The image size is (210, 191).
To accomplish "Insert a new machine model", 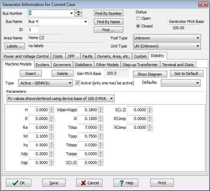I will [x=31, y=74].
